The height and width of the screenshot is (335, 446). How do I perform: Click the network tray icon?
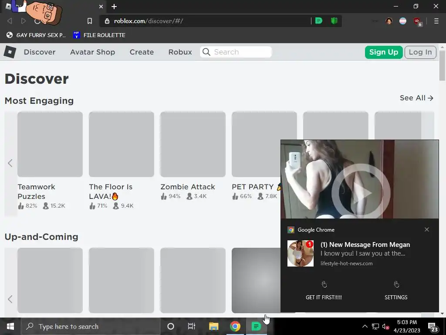click(x=375, y=326)
